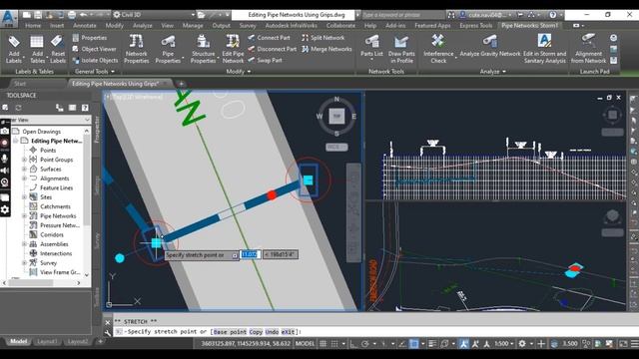
Task: Create Alignment from Network
Action: coord(588,49)
